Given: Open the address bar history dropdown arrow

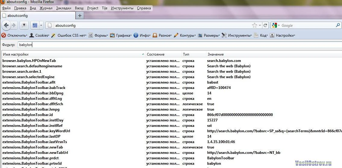Looking at the screenshot, I should (260, 26).
